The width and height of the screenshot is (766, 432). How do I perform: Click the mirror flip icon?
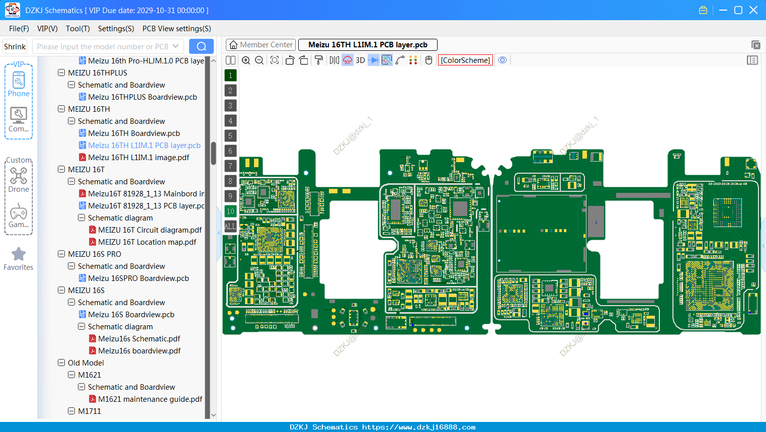334,60
